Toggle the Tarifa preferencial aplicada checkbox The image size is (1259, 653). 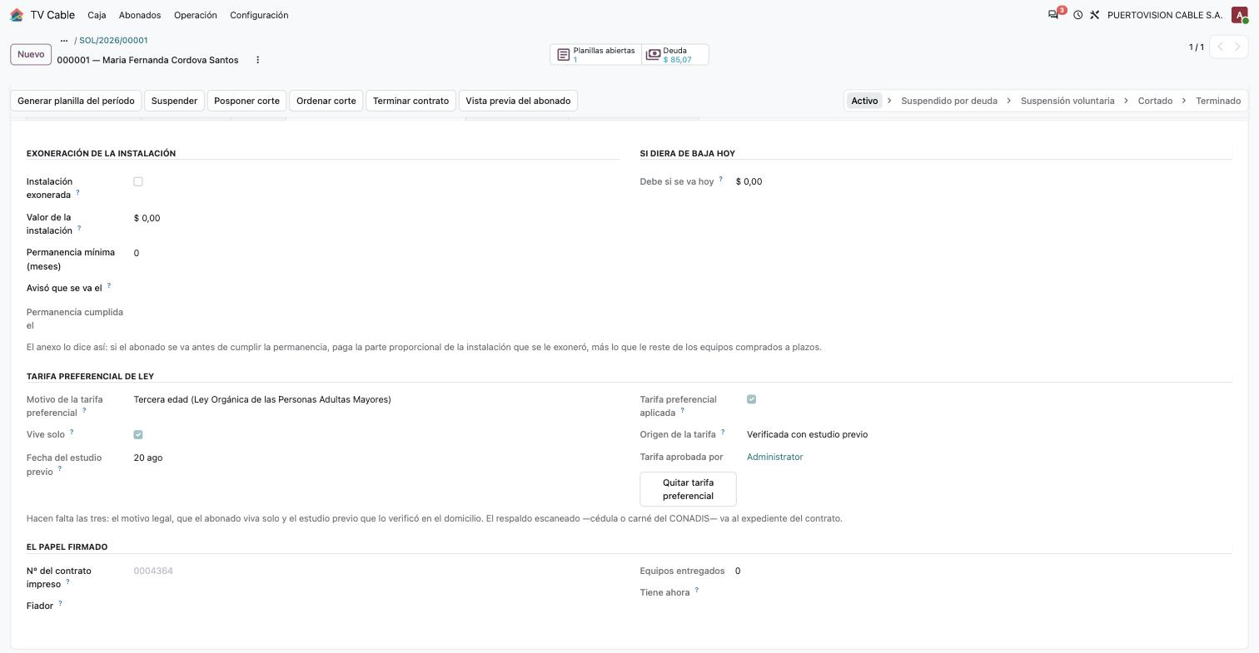752,399
